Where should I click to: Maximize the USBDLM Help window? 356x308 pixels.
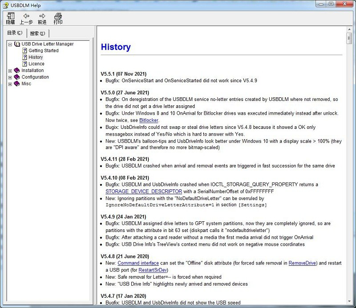[x=331, y=4]
